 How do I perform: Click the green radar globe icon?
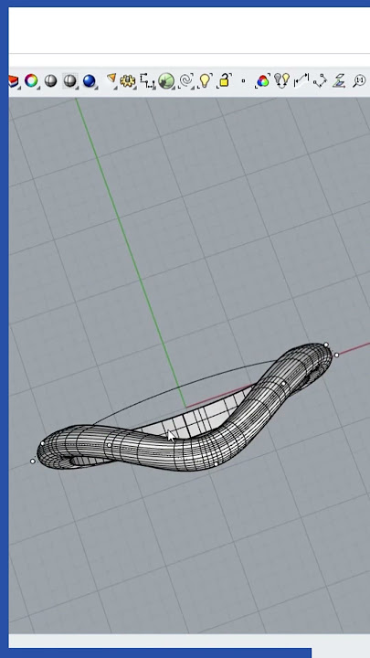click(x=166, y=80)
